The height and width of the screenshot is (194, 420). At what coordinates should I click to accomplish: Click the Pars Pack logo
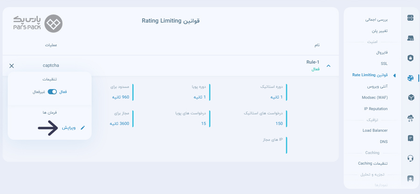[38, 23]
